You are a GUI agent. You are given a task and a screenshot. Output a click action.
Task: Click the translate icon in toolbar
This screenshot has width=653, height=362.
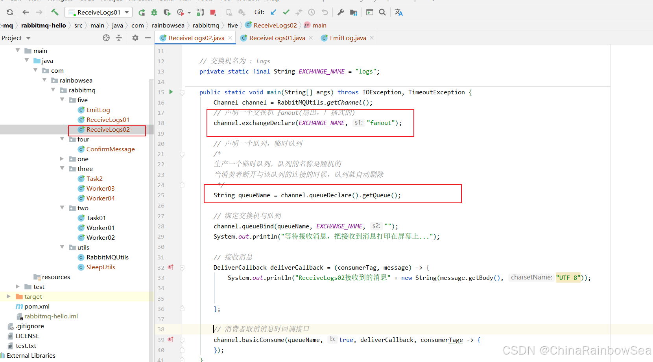[398, 12]
